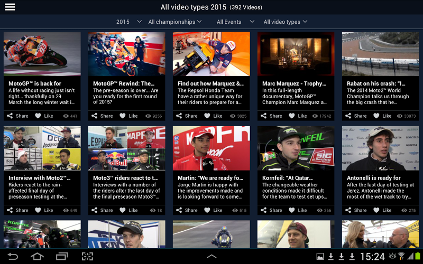
Task: Like 'Antonelli is ready for' video
Action: click(382, 210)
